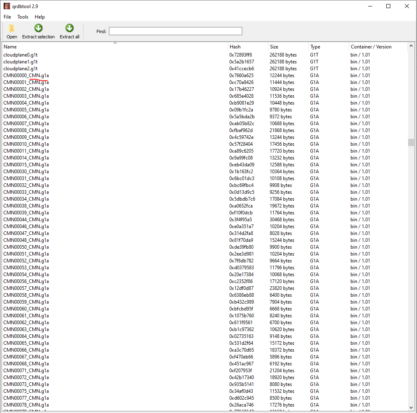
Task: Sort list by Type column header
Action: pyautogui.click(x=329, y=46)
